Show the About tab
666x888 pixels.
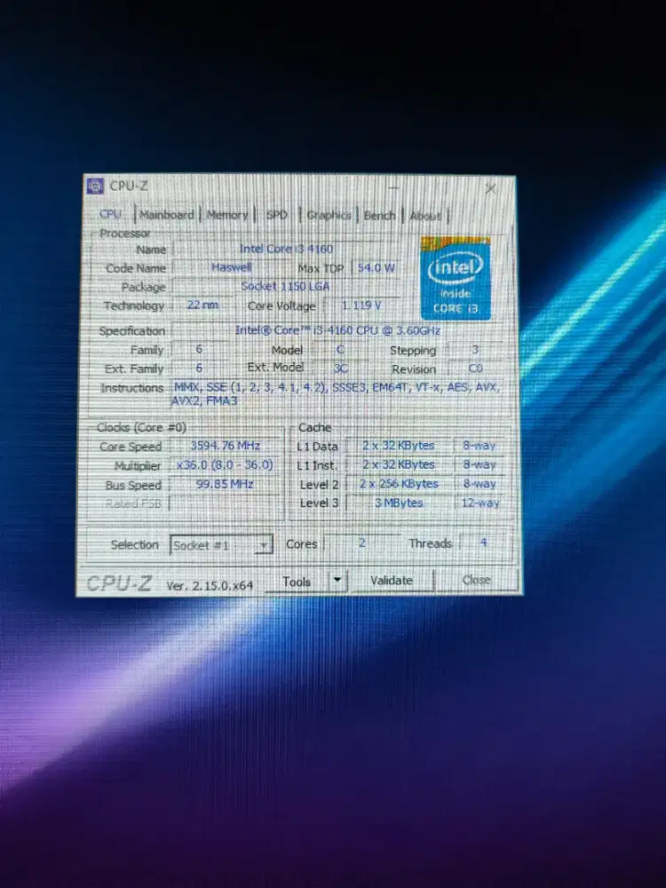(x=425, y=216)
